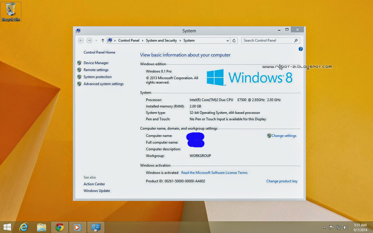Read the Microsoft Software License Terms link
Image resolution: width=373 pixels, height=233 pixels.
[x=214, y=173]
